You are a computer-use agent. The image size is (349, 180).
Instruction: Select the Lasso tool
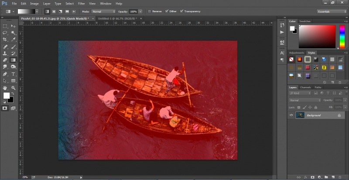click(x=5, y=33)
